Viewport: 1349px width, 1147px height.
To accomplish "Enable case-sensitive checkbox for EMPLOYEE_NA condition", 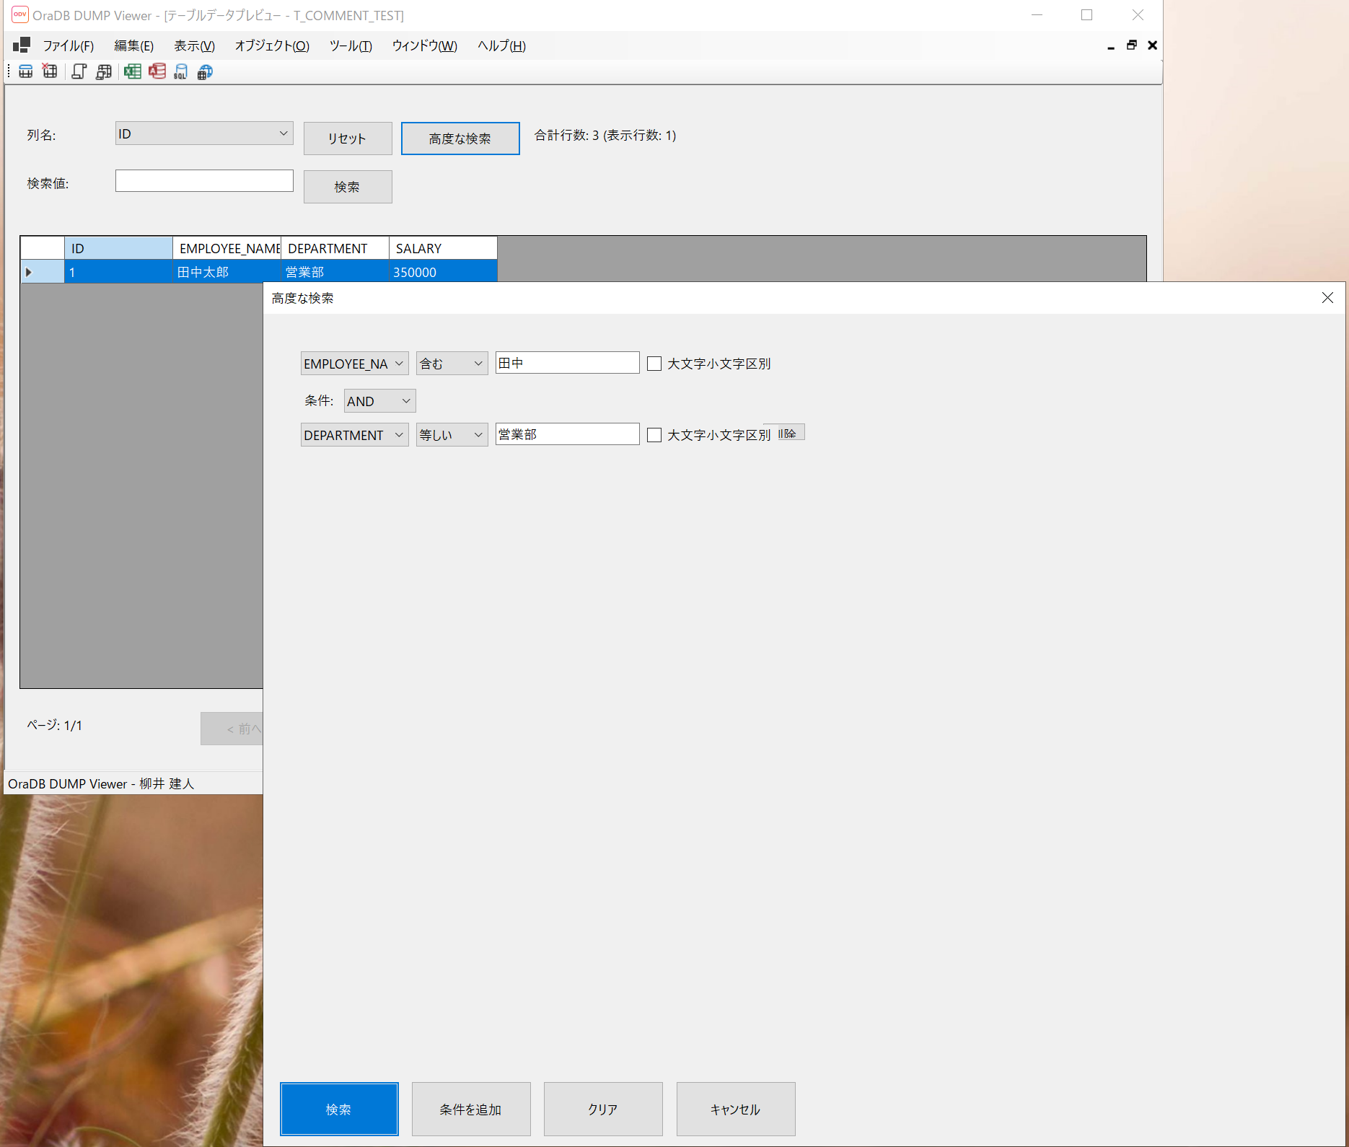I will (654, 364).
